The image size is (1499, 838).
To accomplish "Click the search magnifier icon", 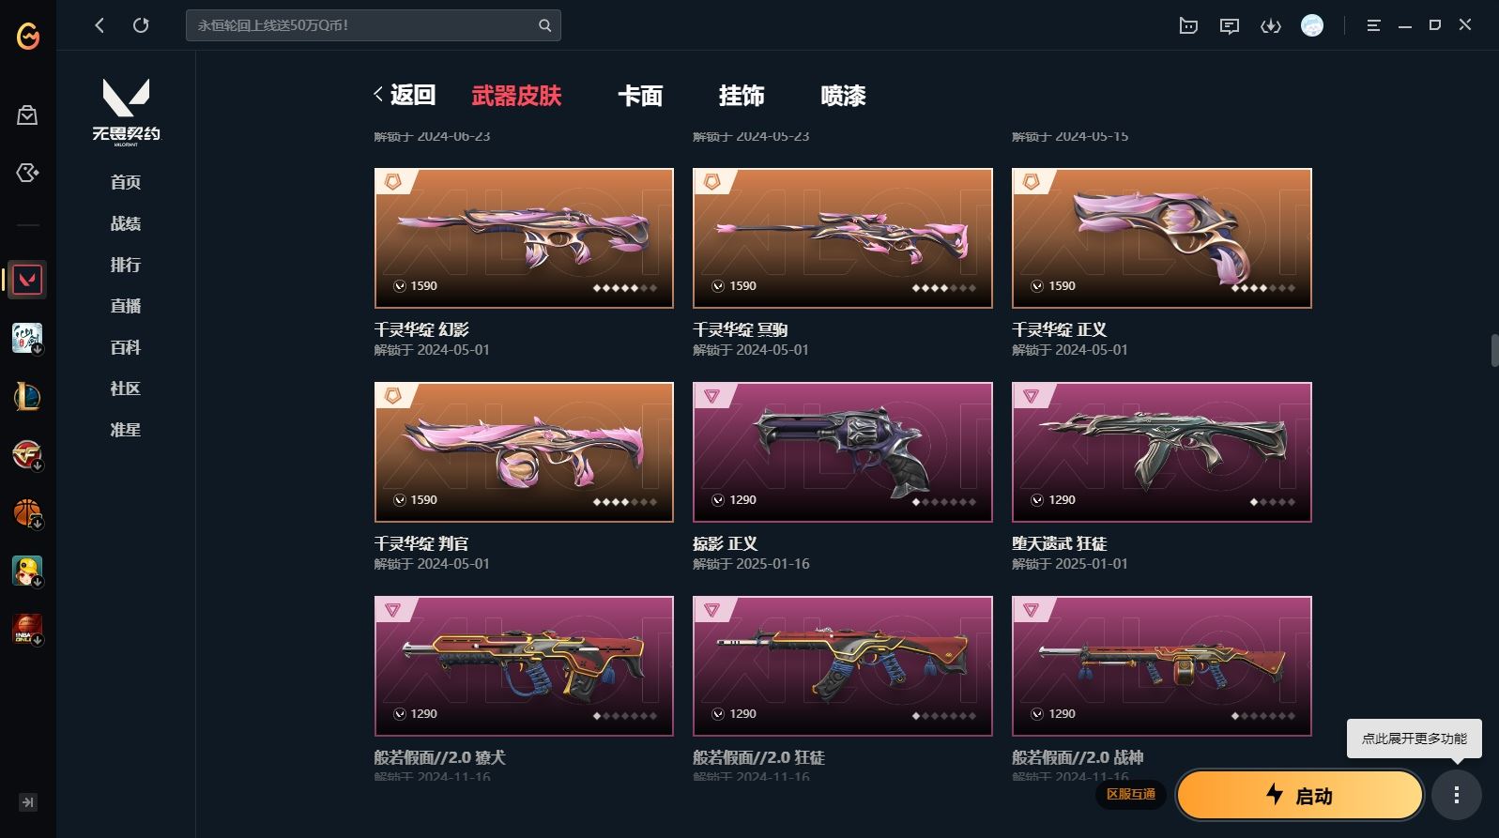I will [544, 25].
